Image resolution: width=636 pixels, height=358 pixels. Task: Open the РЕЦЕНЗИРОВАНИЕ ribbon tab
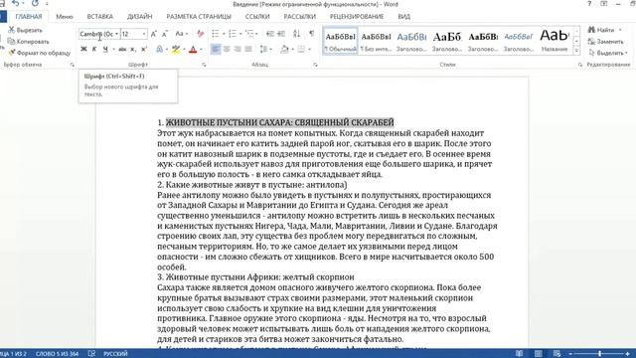(357, 17)
